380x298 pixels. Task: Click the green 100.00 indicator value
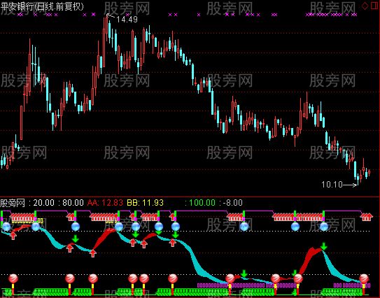pos(202,203)
